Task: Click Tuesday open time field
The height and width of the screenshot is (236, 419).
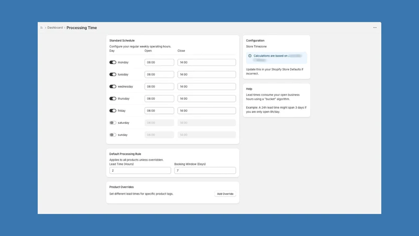Action: pyautogui.click(x=159, y=74)
